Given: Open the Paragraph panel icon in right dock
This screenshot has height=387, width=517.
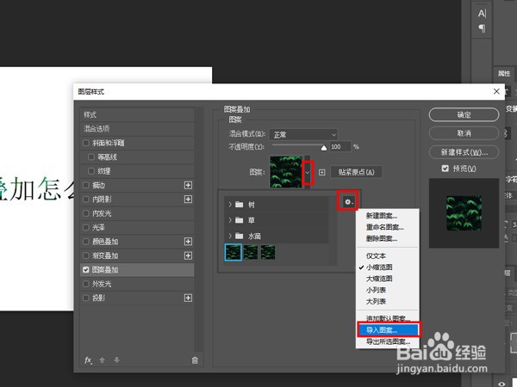Looking at the screenshot, I should [x=482, y=28].
